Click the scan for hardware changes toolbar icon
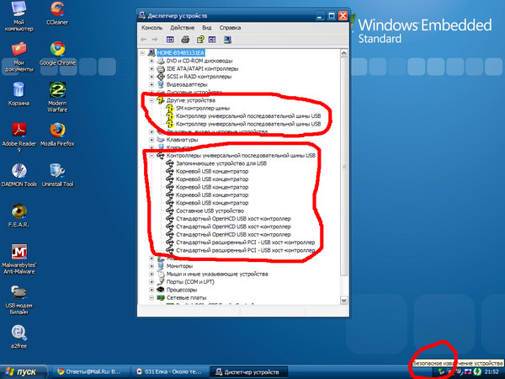505x379 pixels. tap(227, 40)
